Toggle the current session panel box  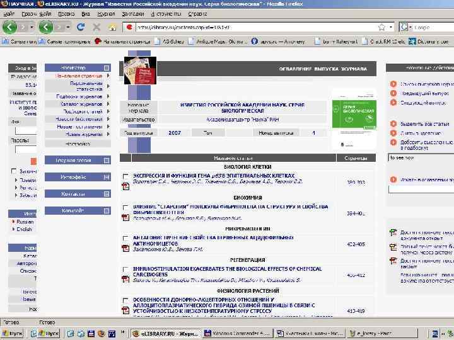click(107, 160)
